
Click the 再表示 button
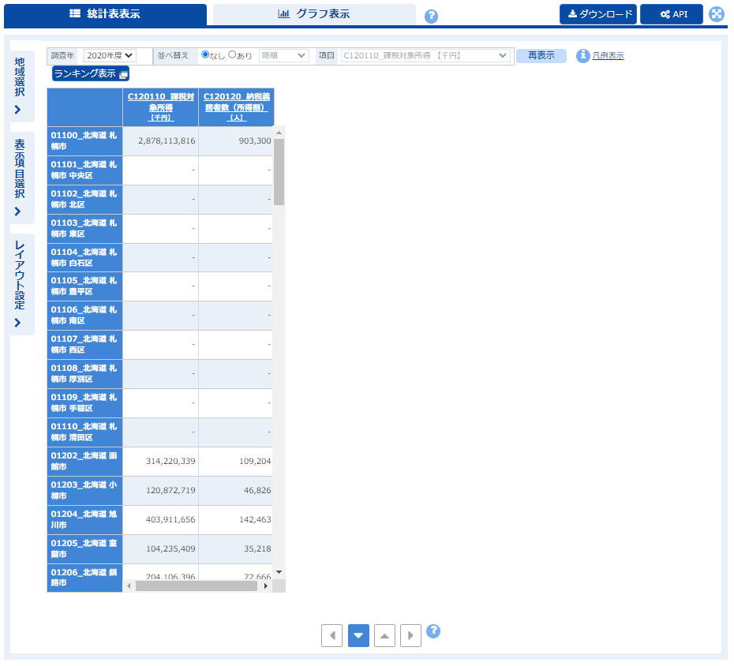(541, 55)
